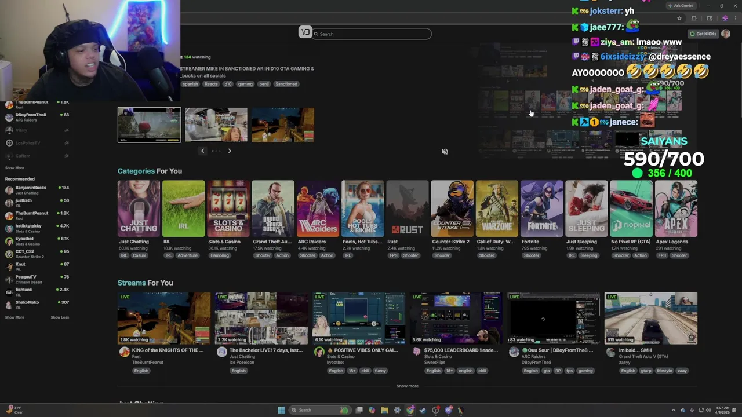Open the $75,000 LEADERBOARD stream thumbnail
Screen dimensions: 742x417
click(456, 318)
